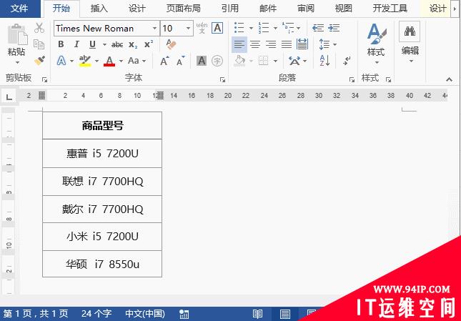Switch to the 审阅 tab

(x=306, y=9)
